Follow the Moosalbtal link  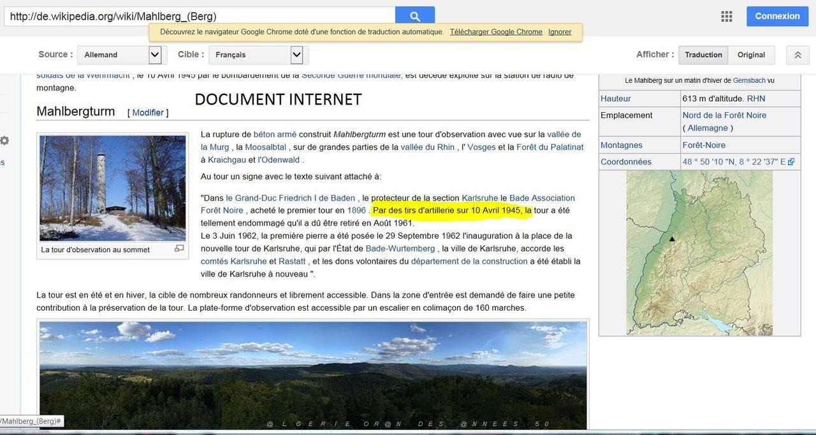pos(266,147)
